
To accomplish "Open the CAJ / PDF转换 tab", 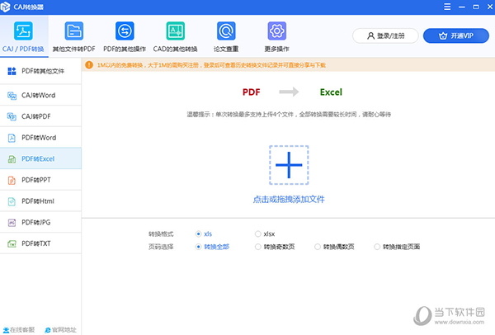I will 24,37.
